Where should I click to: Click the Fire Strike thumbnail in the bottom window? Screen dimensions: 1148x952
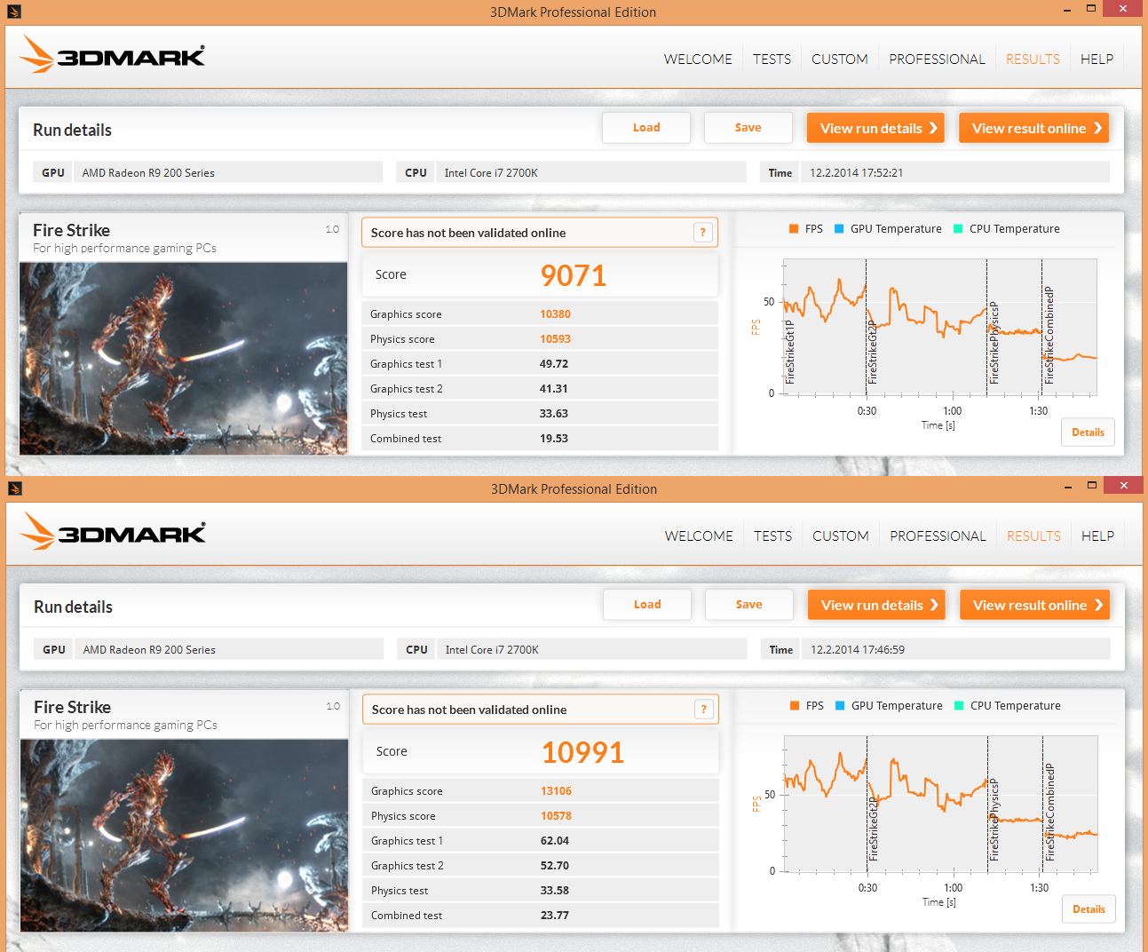185,835
